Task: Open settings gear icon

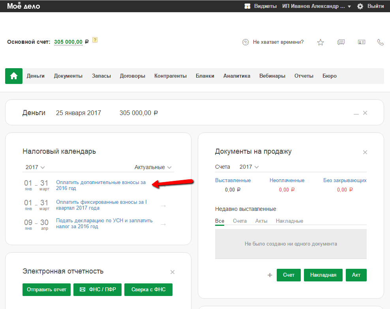Action: (x=360, y=6)
